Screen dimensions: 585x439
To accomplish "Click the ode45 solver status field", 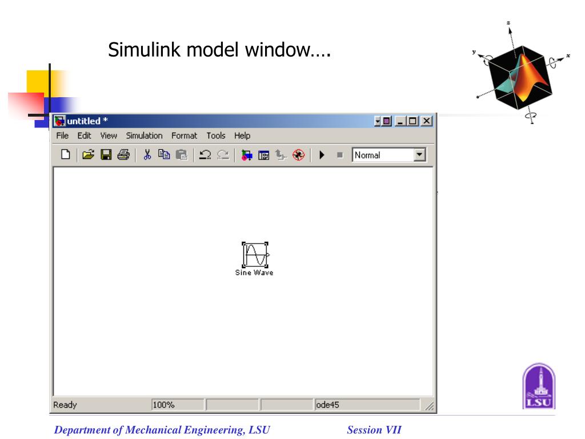I will pos(367,405).
